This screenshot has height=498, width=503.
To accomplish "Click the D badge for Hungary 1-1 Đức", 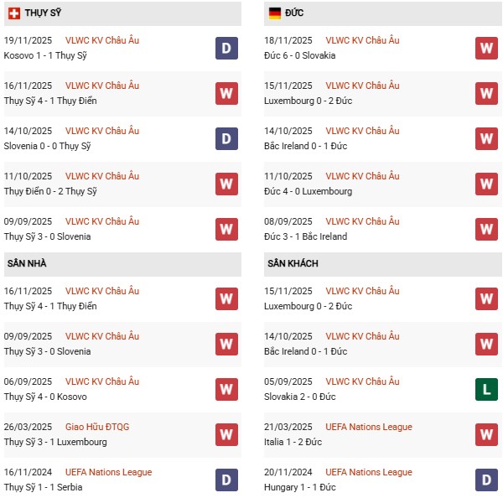I will (487, 480).
